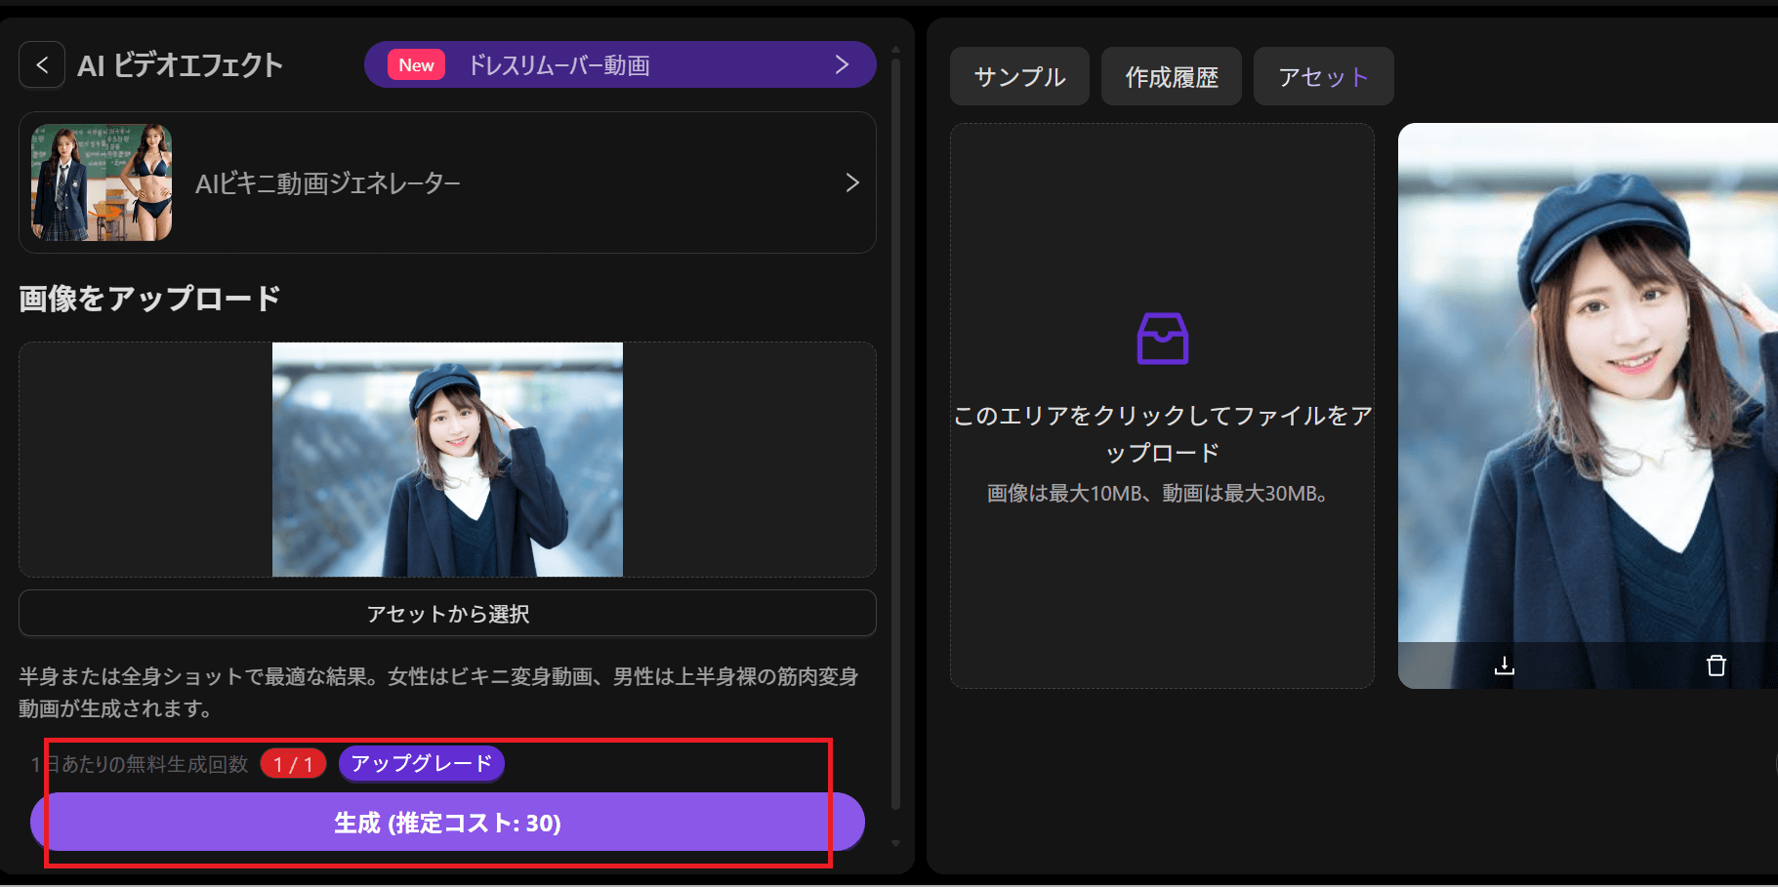Navigate back using the left arrow icon

point(42,64)
